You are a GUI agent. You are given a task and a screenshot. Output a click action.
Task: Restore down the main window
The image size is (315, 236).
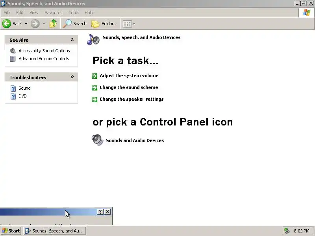click(x=304, y=4)
